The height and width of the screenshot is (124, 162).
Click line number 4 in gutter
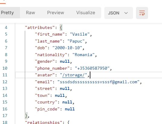pyautogui.click(x=6, y=28)
